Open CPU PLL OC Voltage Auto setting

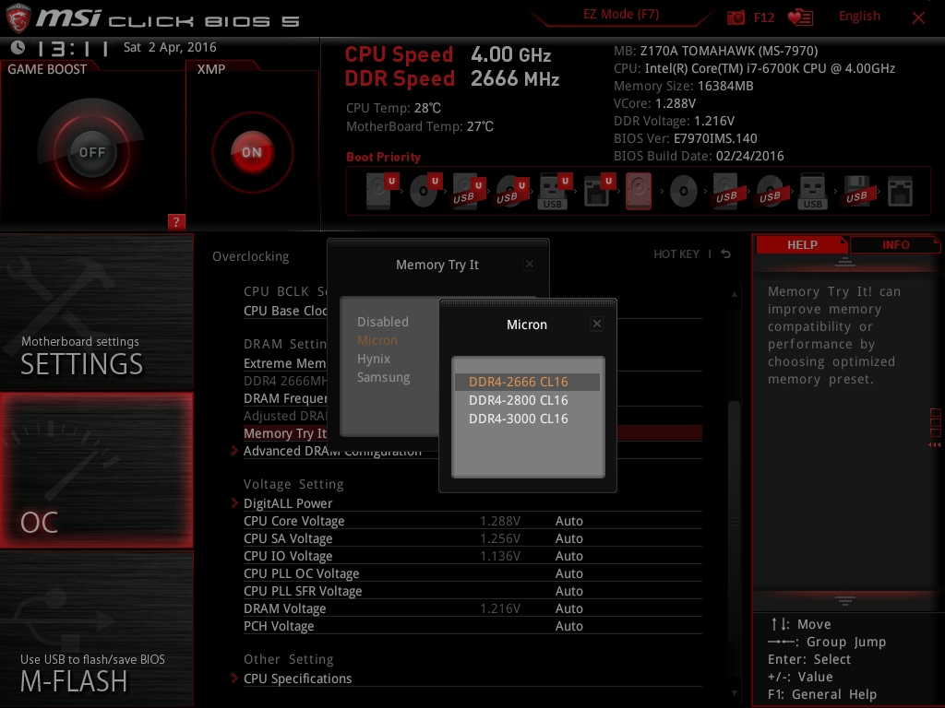tap(568, 573)
